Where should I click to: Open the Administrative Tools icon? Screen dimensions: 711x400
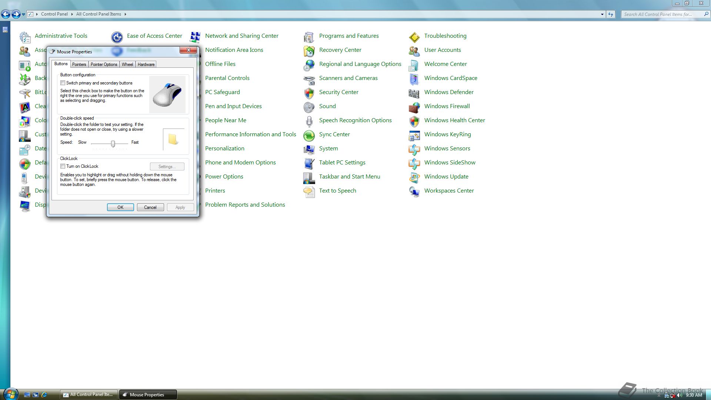pyautogui.click(x=25, y=37)
